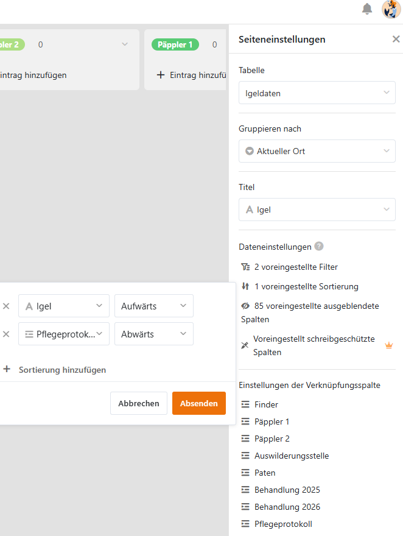Click the Abbrechen button
Viewport: 403px width, 536px height.
coord(139,403)
